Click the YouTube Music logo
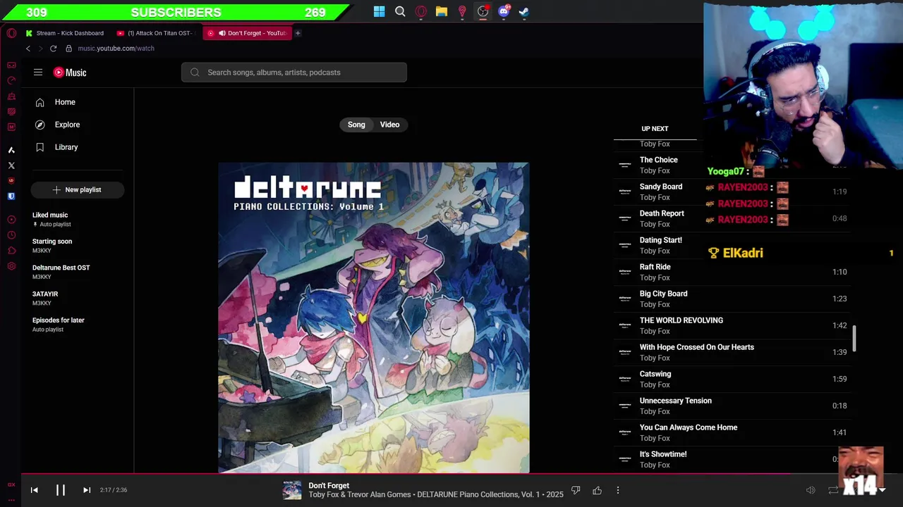The image size is (903, 507). (70, 73)
